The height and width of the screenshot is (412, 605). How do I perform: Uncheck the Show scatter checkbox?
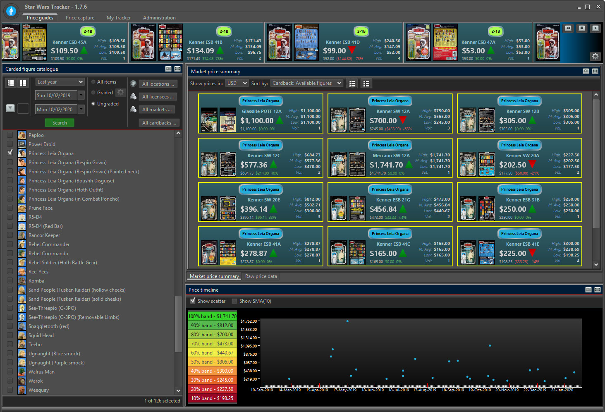(193, 301)
